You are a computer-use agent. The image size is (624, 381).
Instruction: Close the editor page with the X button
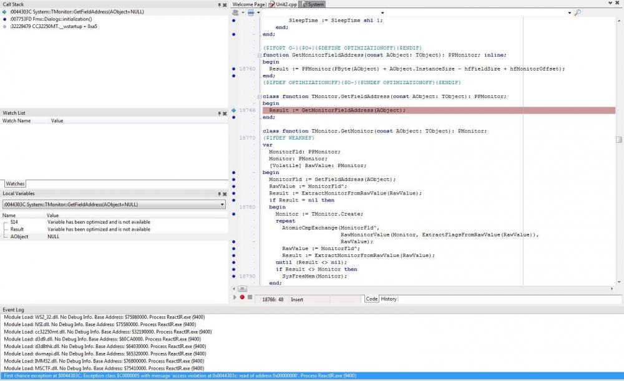pyautogui.click(x=618, y=3)
